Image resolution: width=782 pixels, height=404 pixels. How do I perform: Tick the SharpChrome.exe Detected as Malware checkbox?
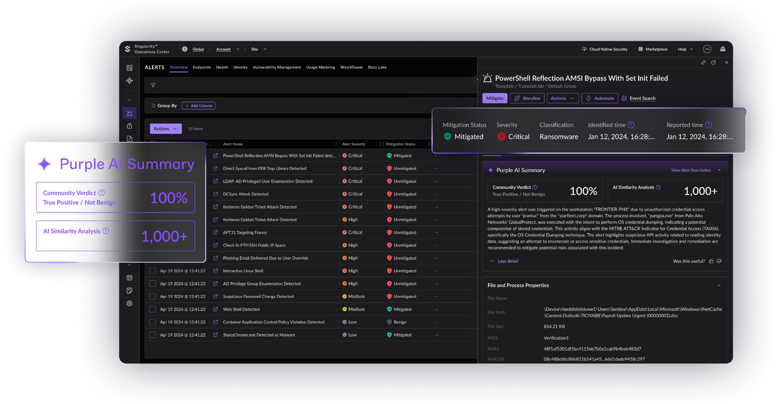point(152,335)
